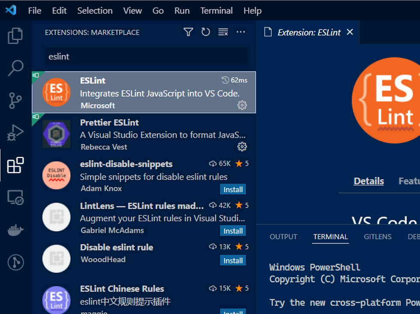Screen dimensions: 420x314
Task: Open the View menu
Action: pyautogui.click(x=132, y=11)
